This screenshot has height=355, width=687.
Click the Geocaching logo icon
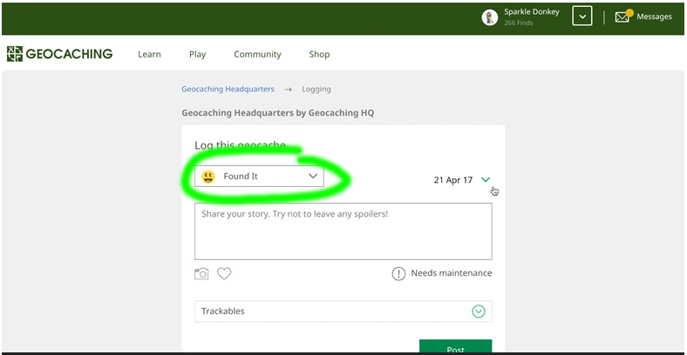[15, 54]
